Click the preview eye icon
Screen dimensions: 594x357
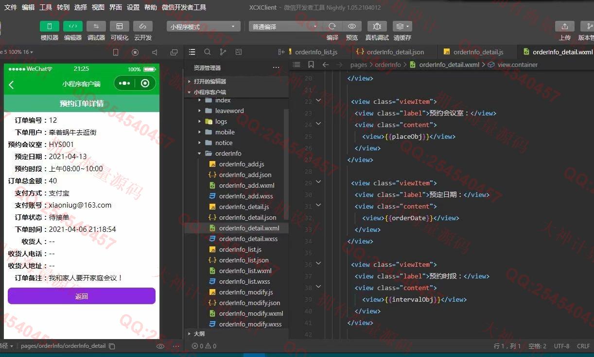352,26
